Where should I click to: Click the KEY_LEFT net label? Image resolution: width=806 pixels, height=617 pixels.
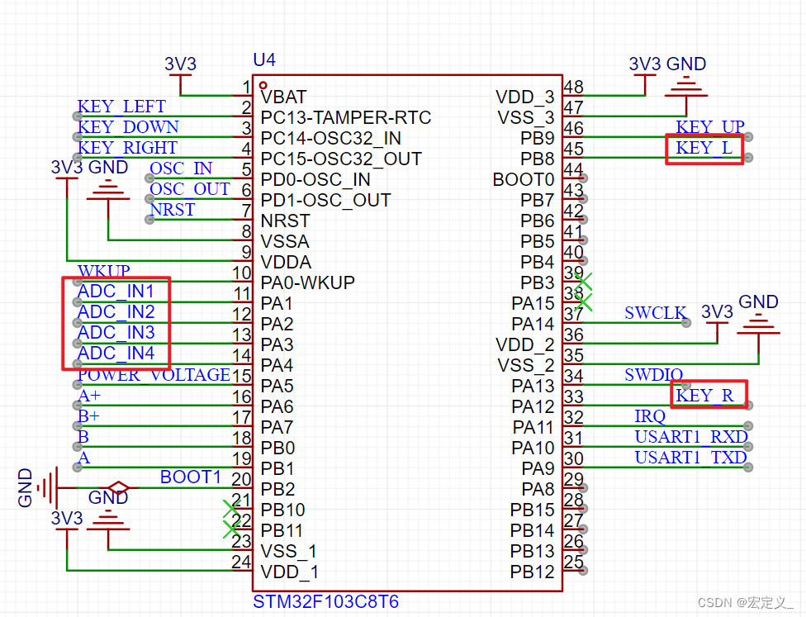pos(121,107)
